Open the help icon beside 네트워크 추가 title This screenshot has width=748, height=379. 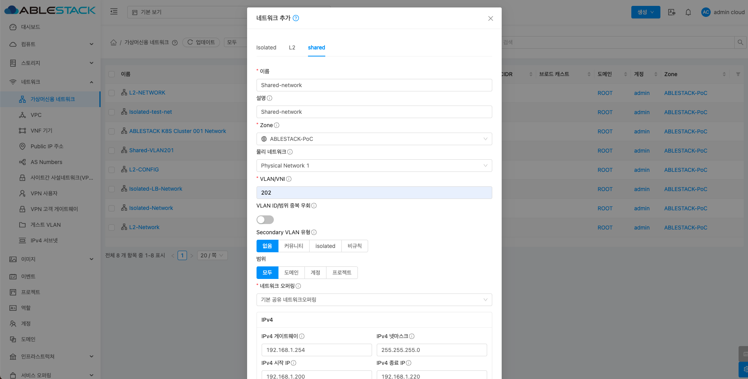(296, 18)
